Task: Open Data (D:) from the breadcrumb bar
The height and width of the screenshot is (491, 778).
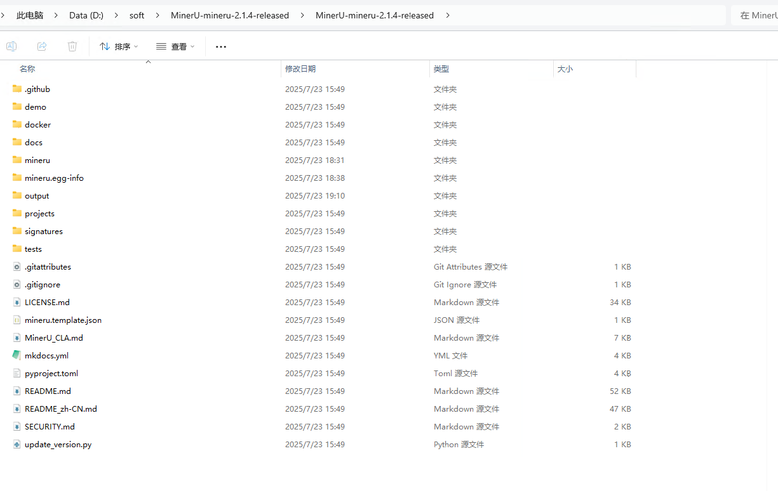Action: pos(86,15)
